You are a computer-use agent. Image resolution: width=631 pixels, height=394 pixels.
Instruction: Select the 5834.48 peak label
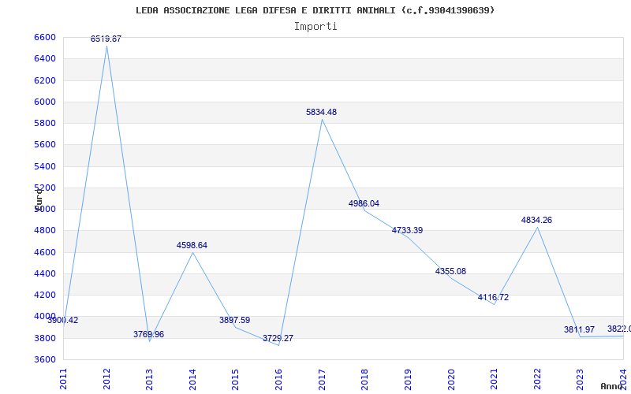pyautogui.click(x=322, y=113)
